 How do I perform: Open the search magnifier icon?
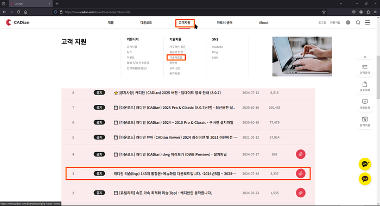[358, 23]
